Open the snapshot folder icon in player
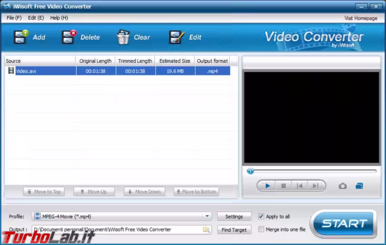This screenshot has width=386, height=245. point(359,186)
